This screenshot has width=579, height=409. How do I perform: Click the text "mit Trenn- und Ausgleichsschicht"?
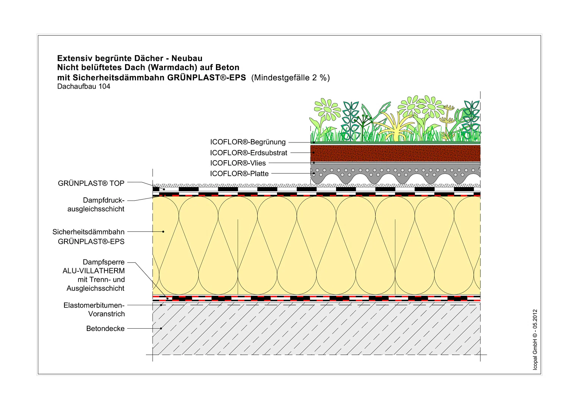click(95, 284)
